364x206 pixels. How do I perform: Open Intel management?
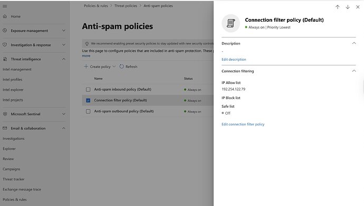17,69
